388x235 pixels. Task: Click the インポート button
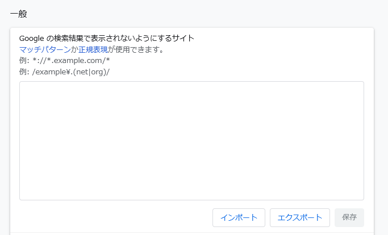[x=239, y=217]
